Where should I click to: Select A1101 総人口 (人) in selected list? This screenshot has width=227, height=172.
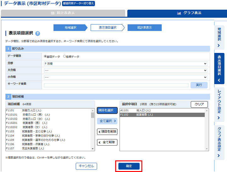pyautogui.click(x=162, y=111)
